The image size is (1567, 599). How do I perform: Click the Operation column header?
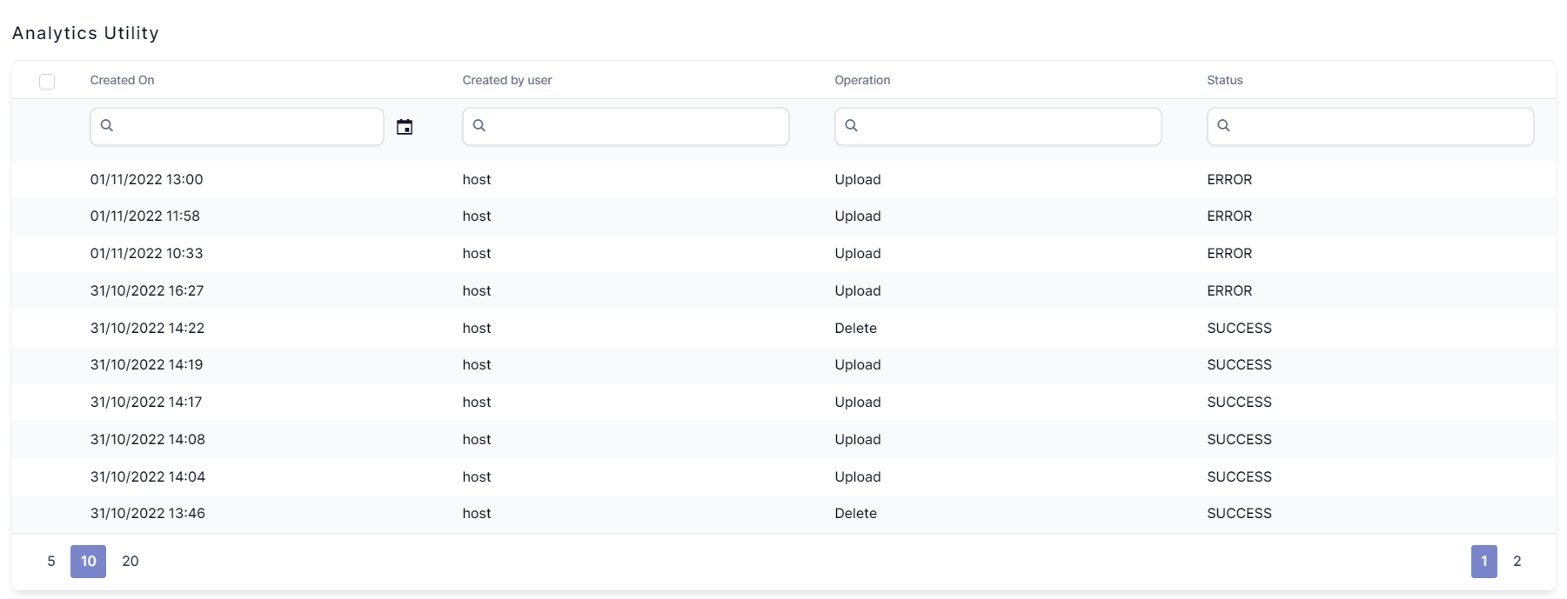tap(862, 80)
